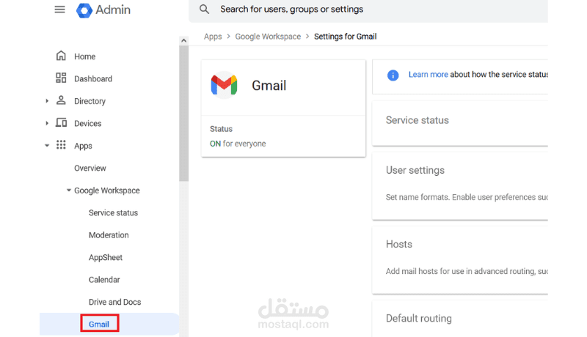Click the Apps grid icon
This screenshot has height=337, width=587.
[61, 146]
